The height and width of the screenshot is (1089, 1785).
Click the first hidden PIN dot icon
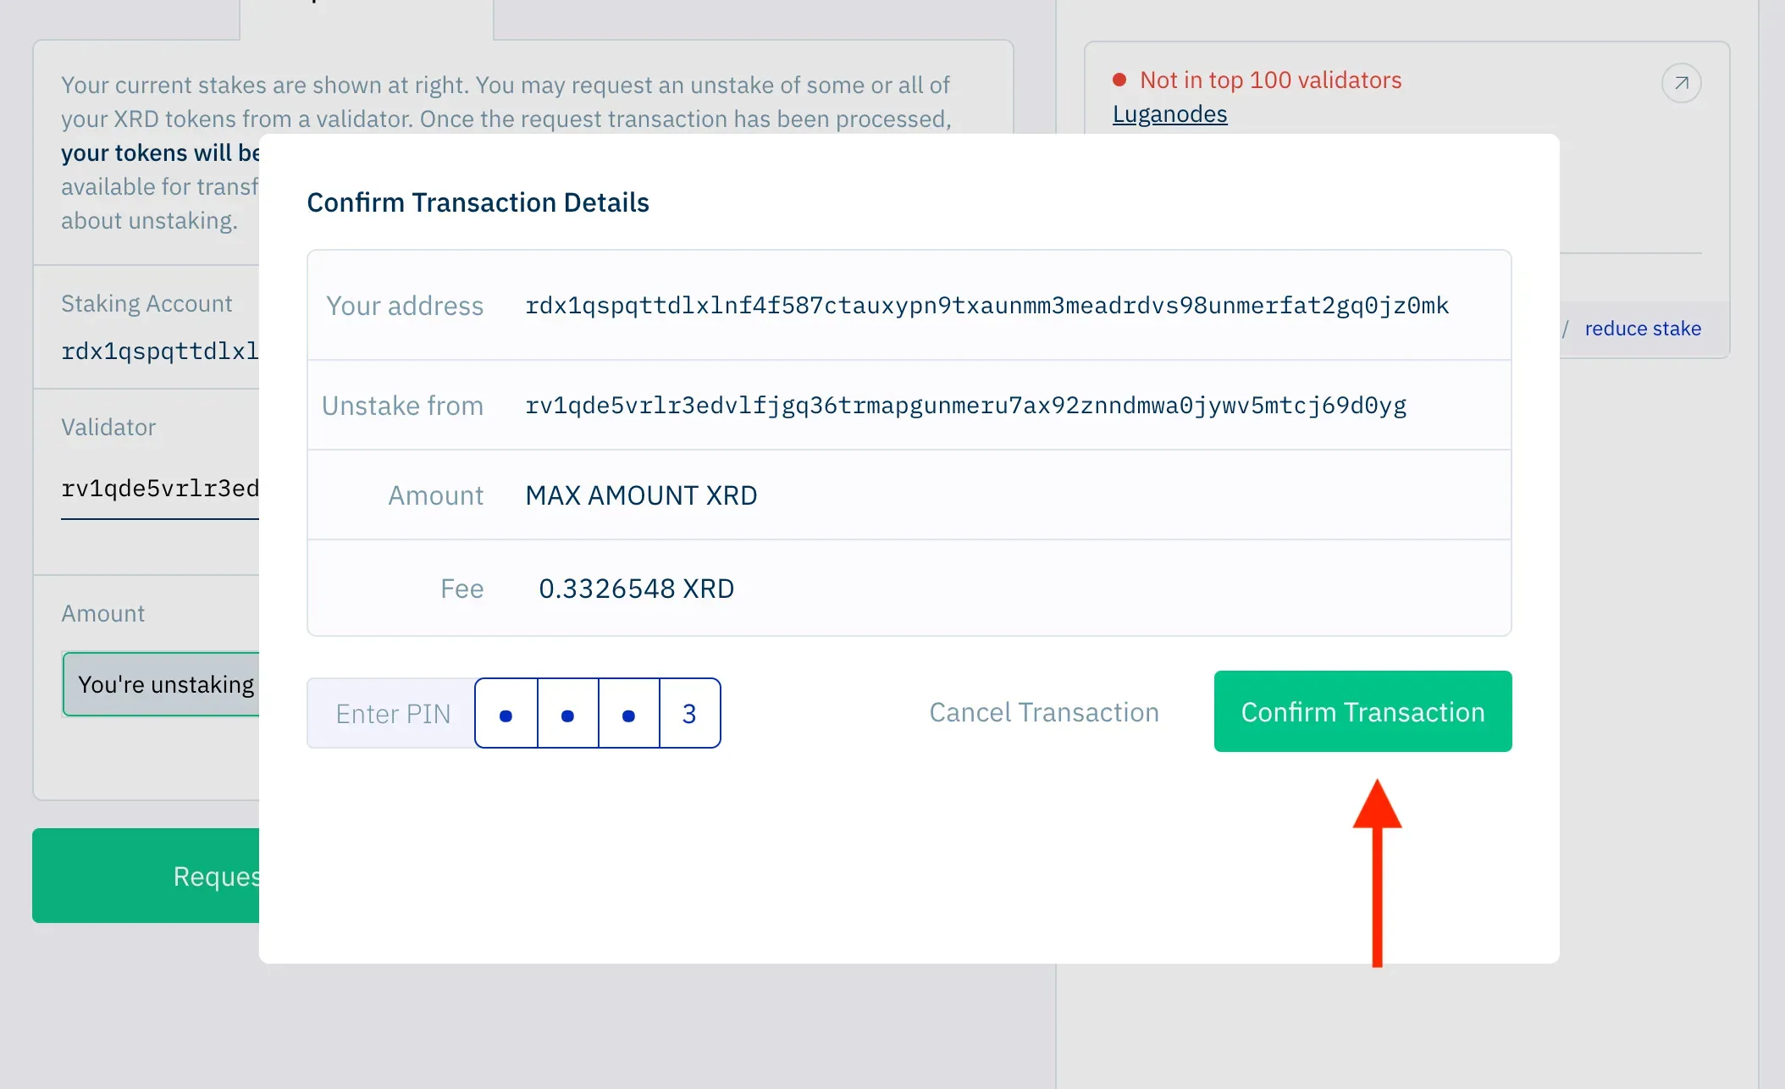point(506,714)
